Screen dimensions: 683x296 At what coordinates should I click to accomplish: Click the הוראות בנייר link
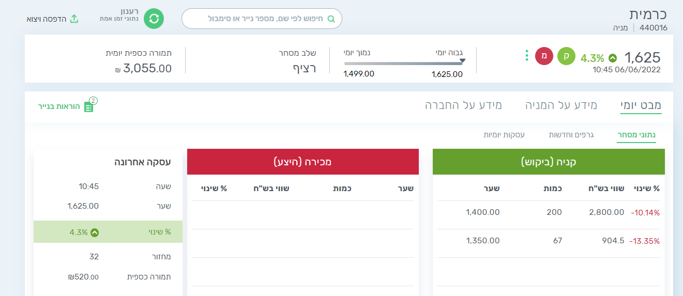tap(60, 107)
